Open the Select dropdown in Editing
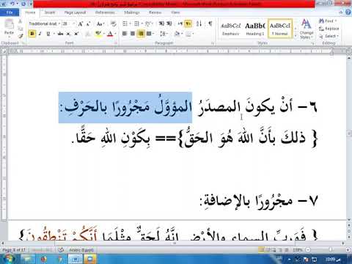Screen dimensions: 352x264 pyautogui.click(x=329, y=36)
